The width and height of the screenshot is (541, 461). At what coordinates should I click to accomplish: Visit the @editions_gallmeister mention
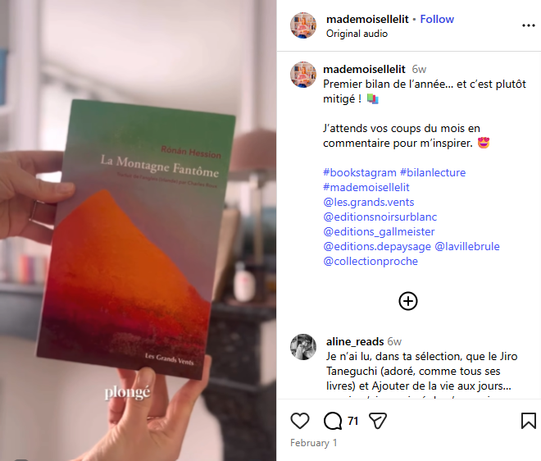click(x=379, y=231)
